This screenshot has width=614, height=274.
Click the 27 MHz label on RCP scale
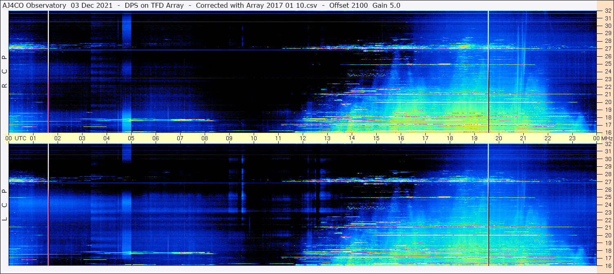tap(608, 49)
